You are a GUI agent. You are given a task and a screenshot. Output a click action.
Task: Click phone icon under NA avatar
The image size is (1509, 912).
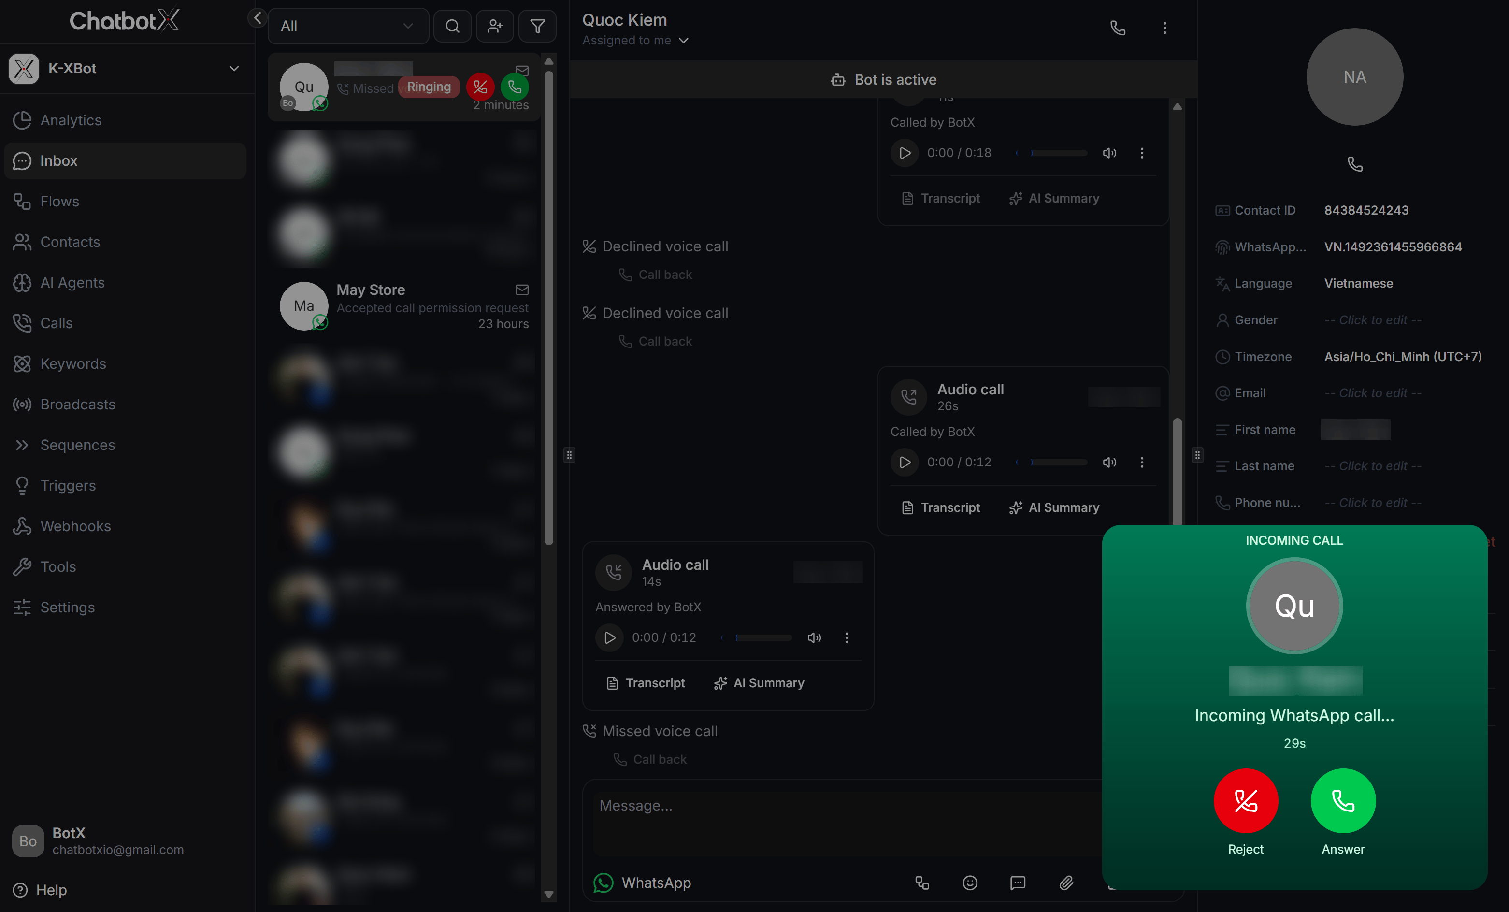pos(1355,164)
